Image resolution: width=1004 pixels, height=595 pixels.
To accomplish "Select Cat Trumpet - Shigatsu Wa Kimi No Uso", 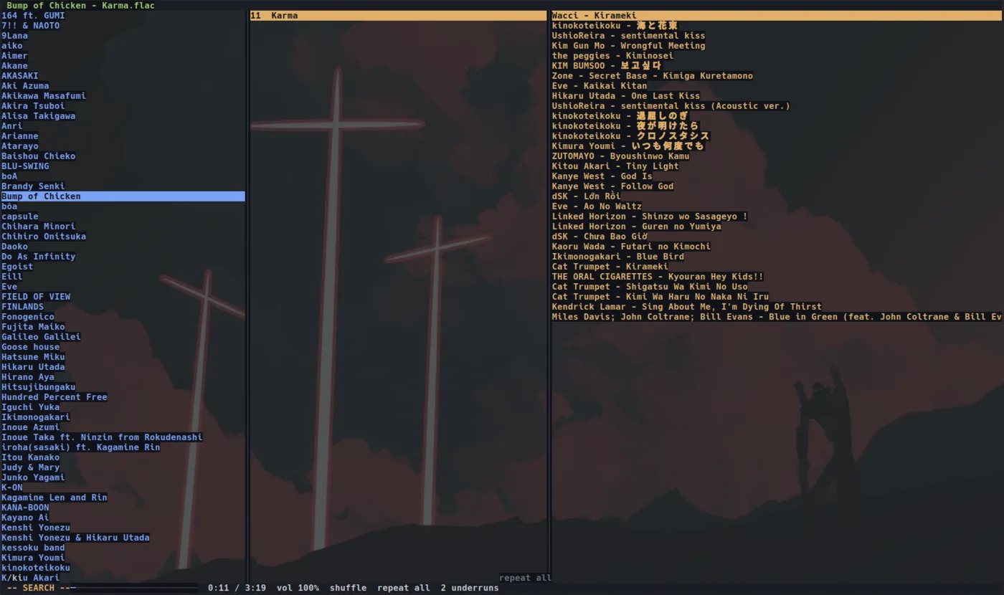I will [650, 286].
